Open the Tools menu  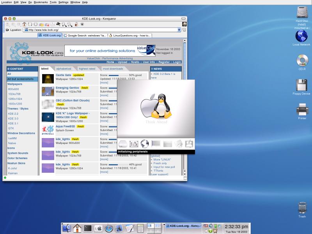coord(53,2)
